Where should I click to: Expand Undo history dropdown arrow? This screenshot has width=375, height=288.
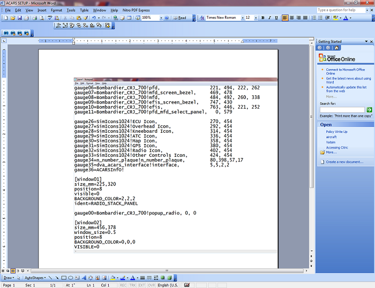[x=99, y=18]
